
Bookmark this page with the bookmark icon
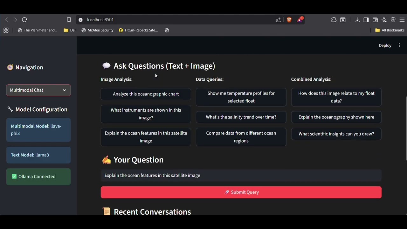click(69, 20)
